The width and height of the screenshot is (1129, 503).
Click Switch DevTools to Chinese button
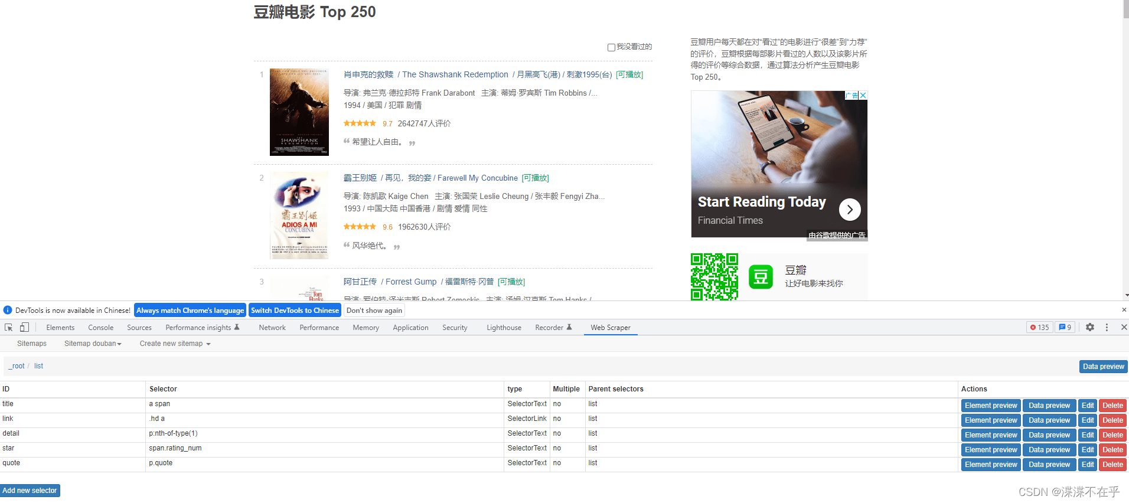tap(295, 311)
